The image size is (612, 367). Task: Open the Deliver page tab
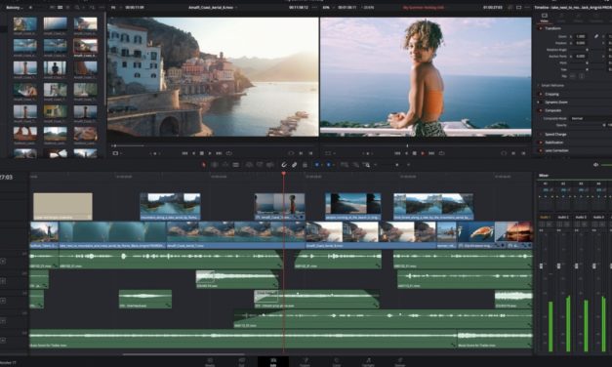(x=399, y=362)
